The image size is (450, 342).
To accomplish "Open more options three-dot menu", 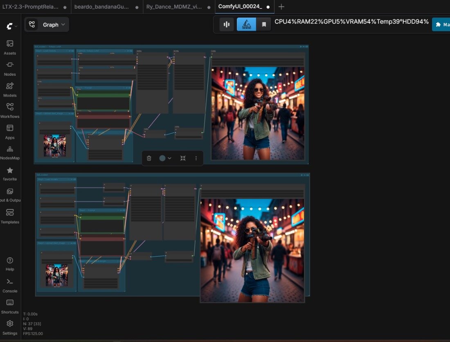I will (196, 158).
